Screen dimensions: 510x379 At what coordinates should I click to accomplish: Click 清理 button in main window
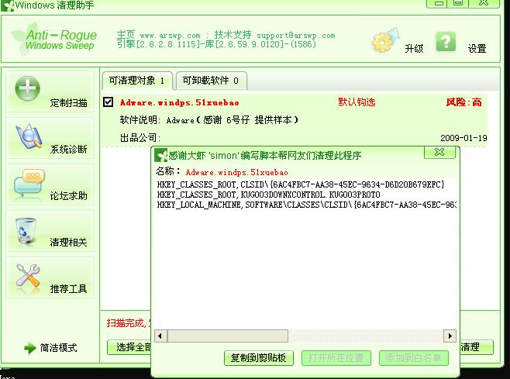coord(477,347)
